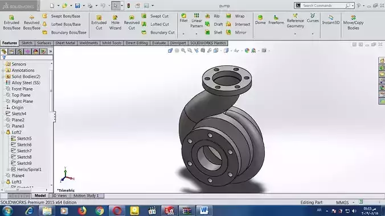The width and height of the screenshot is (385, 216).
Task: Choose Lofted Boss/Base
Action: pyautogui.click(x=62, y=24)
